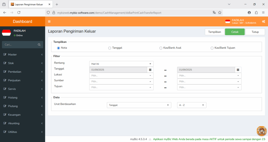Close the Laporan Pengiriman Keluar tab
This screenshot has height=142, width=268.
point(49,4)
